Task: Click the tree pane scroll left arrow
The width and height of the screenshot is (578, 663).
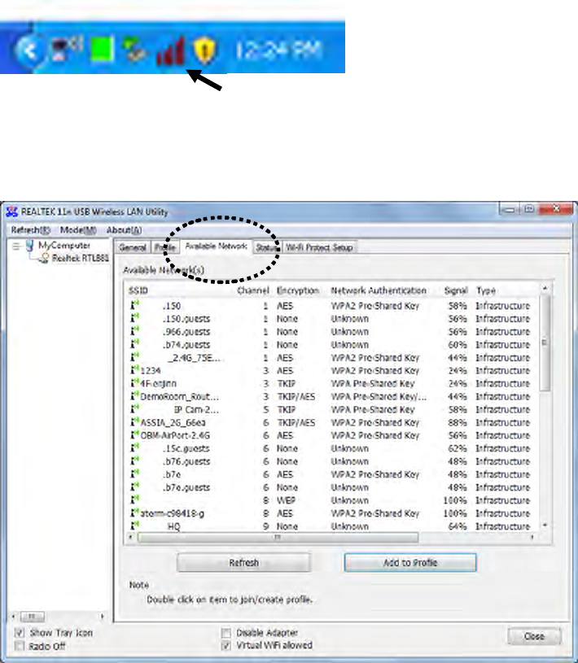Action: pos(14,617)
